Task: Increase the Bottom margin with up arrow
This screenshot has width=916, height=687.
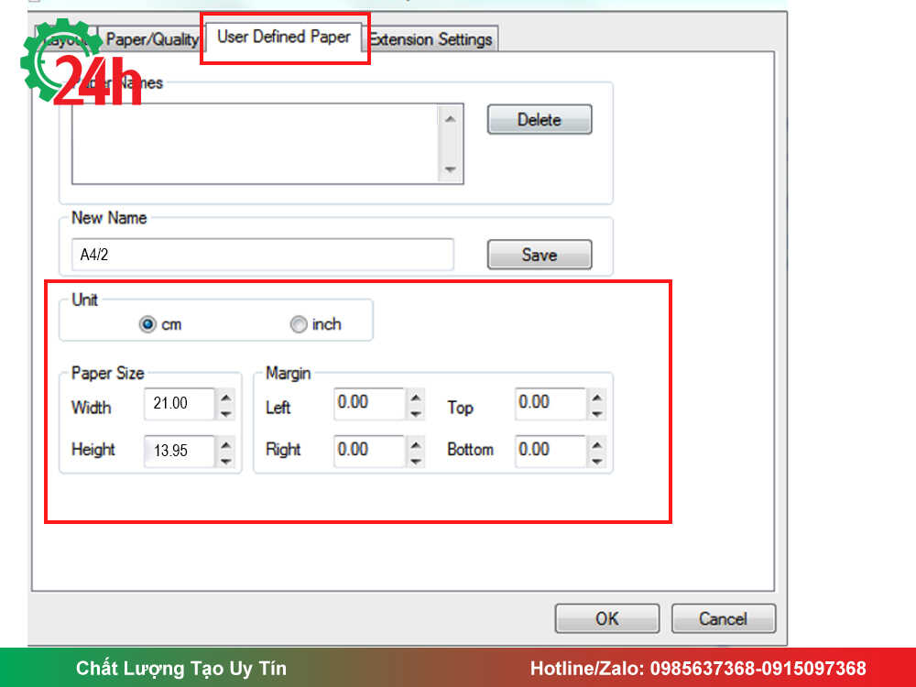Action: [596, 445]
